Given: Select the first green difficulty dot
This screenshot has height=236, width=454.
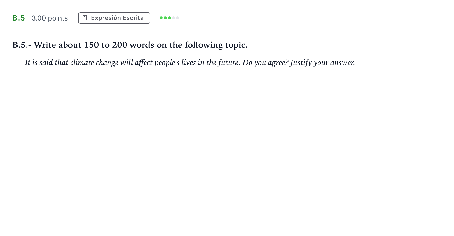Looking at the screenshot, I should tap(161, 18).
